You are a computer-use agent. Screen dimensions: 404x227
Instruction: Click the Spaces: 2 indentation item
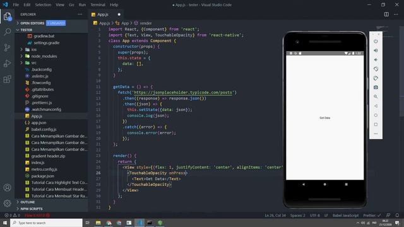[297, 215]
